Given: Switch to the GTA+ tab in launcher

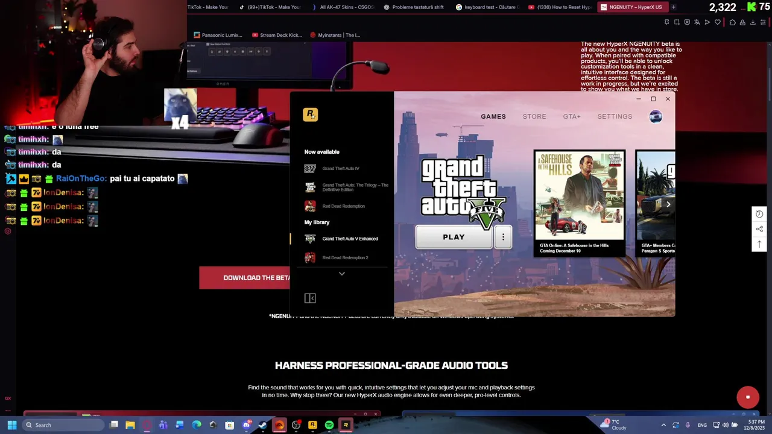Looking at the screenshot, I should (x=572, y=117).
